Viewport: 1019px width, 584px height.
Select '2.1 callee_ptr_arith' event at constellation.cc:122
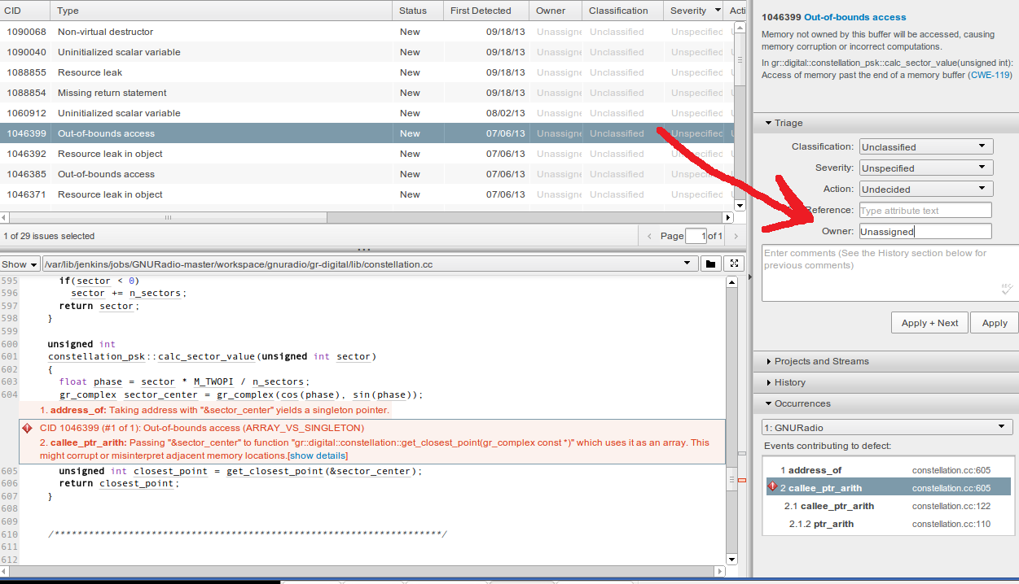pos(886,506)
